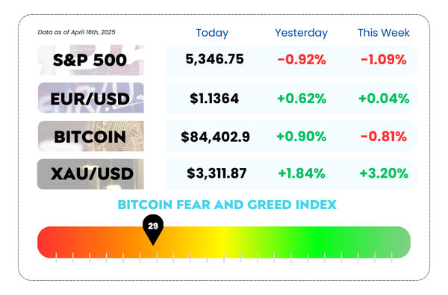Click the S&P 500 weekly change -1.09%
The image size is (448, 295).
(384, 60)
